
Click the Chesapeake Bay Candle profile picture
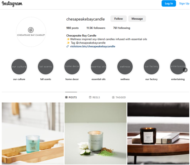click(x=31, y=32)
